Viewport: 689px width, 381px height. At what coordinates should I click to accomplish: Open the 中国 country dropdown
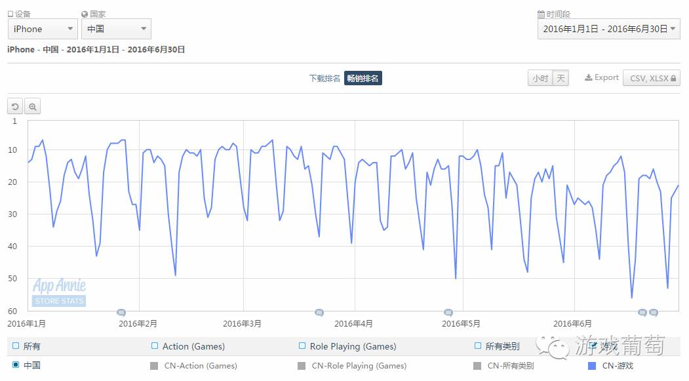pyautogui.click(x=117, y=29)
